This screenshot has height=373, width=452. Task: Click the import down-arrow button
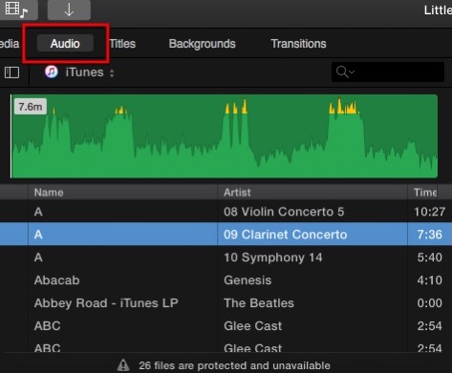coord(69,10)
